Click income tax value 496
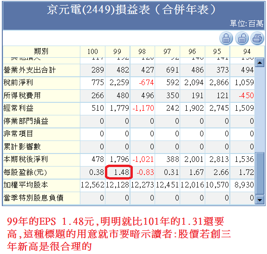This screenshot has width=267, height=254. point(148,95)
